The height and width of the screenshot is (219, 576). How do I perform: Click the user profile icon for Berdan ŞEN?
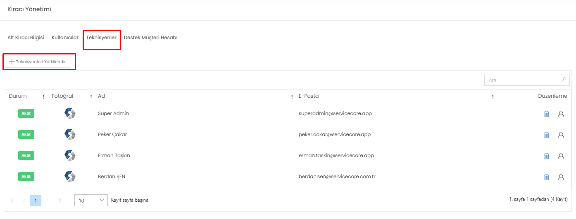pyautogui.click(x=561, y=177)
